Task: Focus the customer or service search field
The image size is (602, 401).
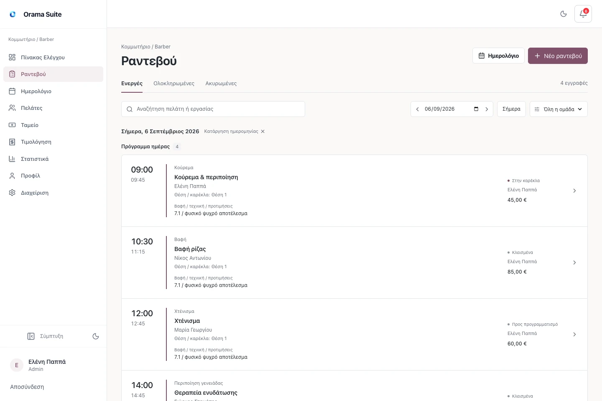Action: [x=213, y=109]
